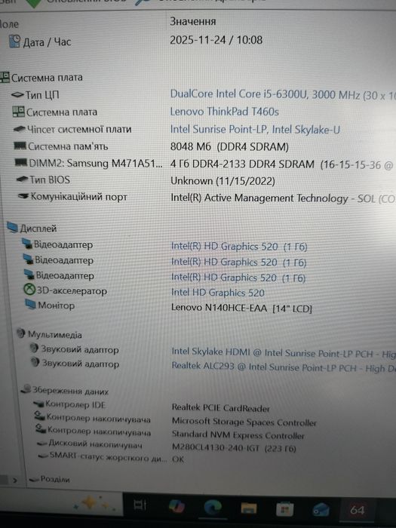Click the sound icon in Realtek ALC293 row
Image resolution: width=396 pixels, height=528 pixels.
point(35,362)
